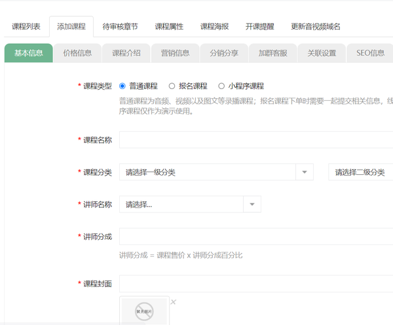Image resolution: width=393 pixels, height=325 pixels.
Task: Click the cover image placeholder thumbnail
Action: (x=144, y=311)
